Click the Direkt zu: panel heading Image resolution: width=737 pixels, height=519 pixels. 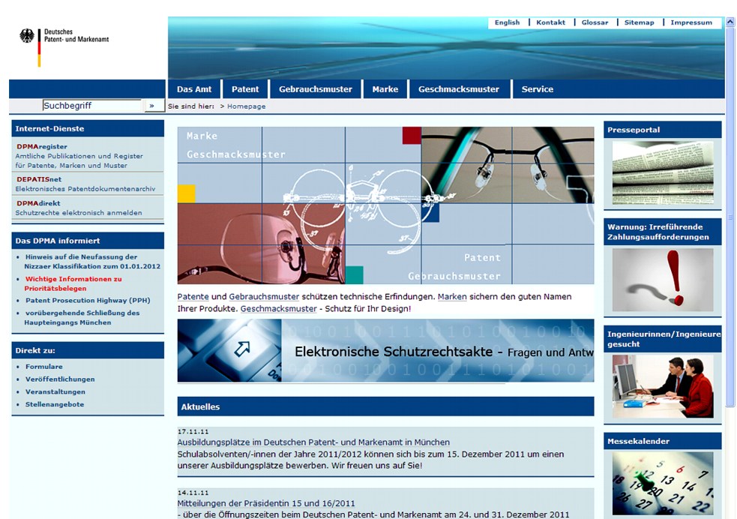coord(35,351)
